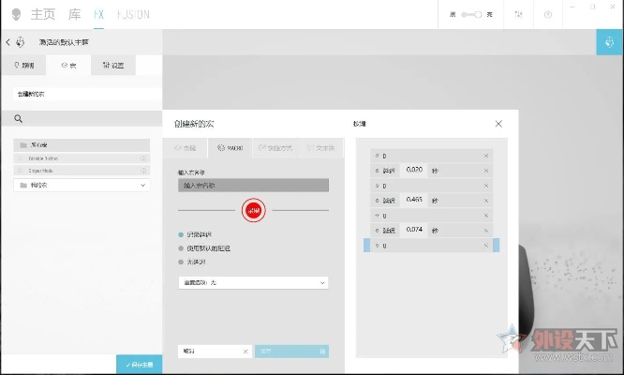The width and height of the screenshot is (624, 375).
Task: Click the back arrow beside the theme name
Action: [x=8, y=42]
